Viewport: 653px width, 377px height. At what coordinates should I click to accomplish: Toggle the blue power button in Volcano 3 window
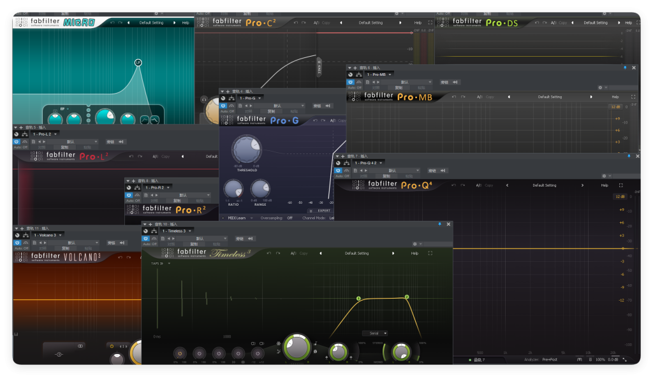click(17, 243)
